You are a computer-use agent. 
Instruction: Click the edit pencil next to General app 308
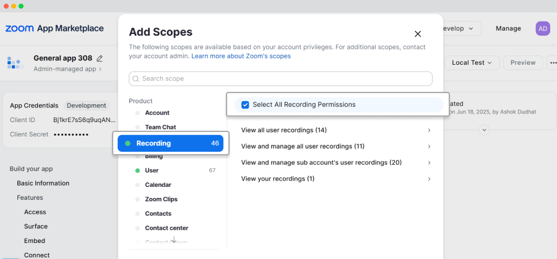tap(100, 59)
